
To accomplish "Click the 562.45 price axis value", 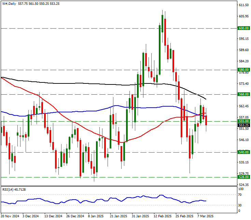I will (x=244, y=106).
